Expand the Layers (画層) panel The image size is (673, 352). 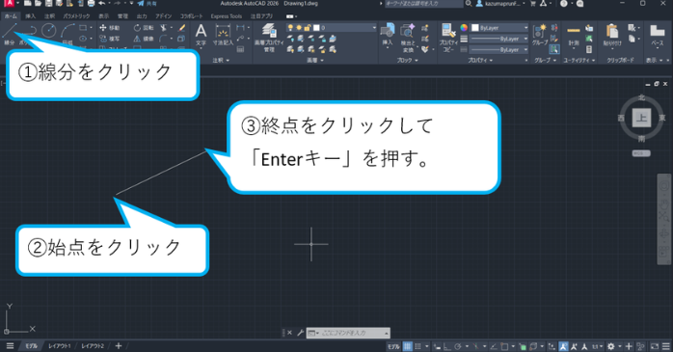click(x=314, y=61)
